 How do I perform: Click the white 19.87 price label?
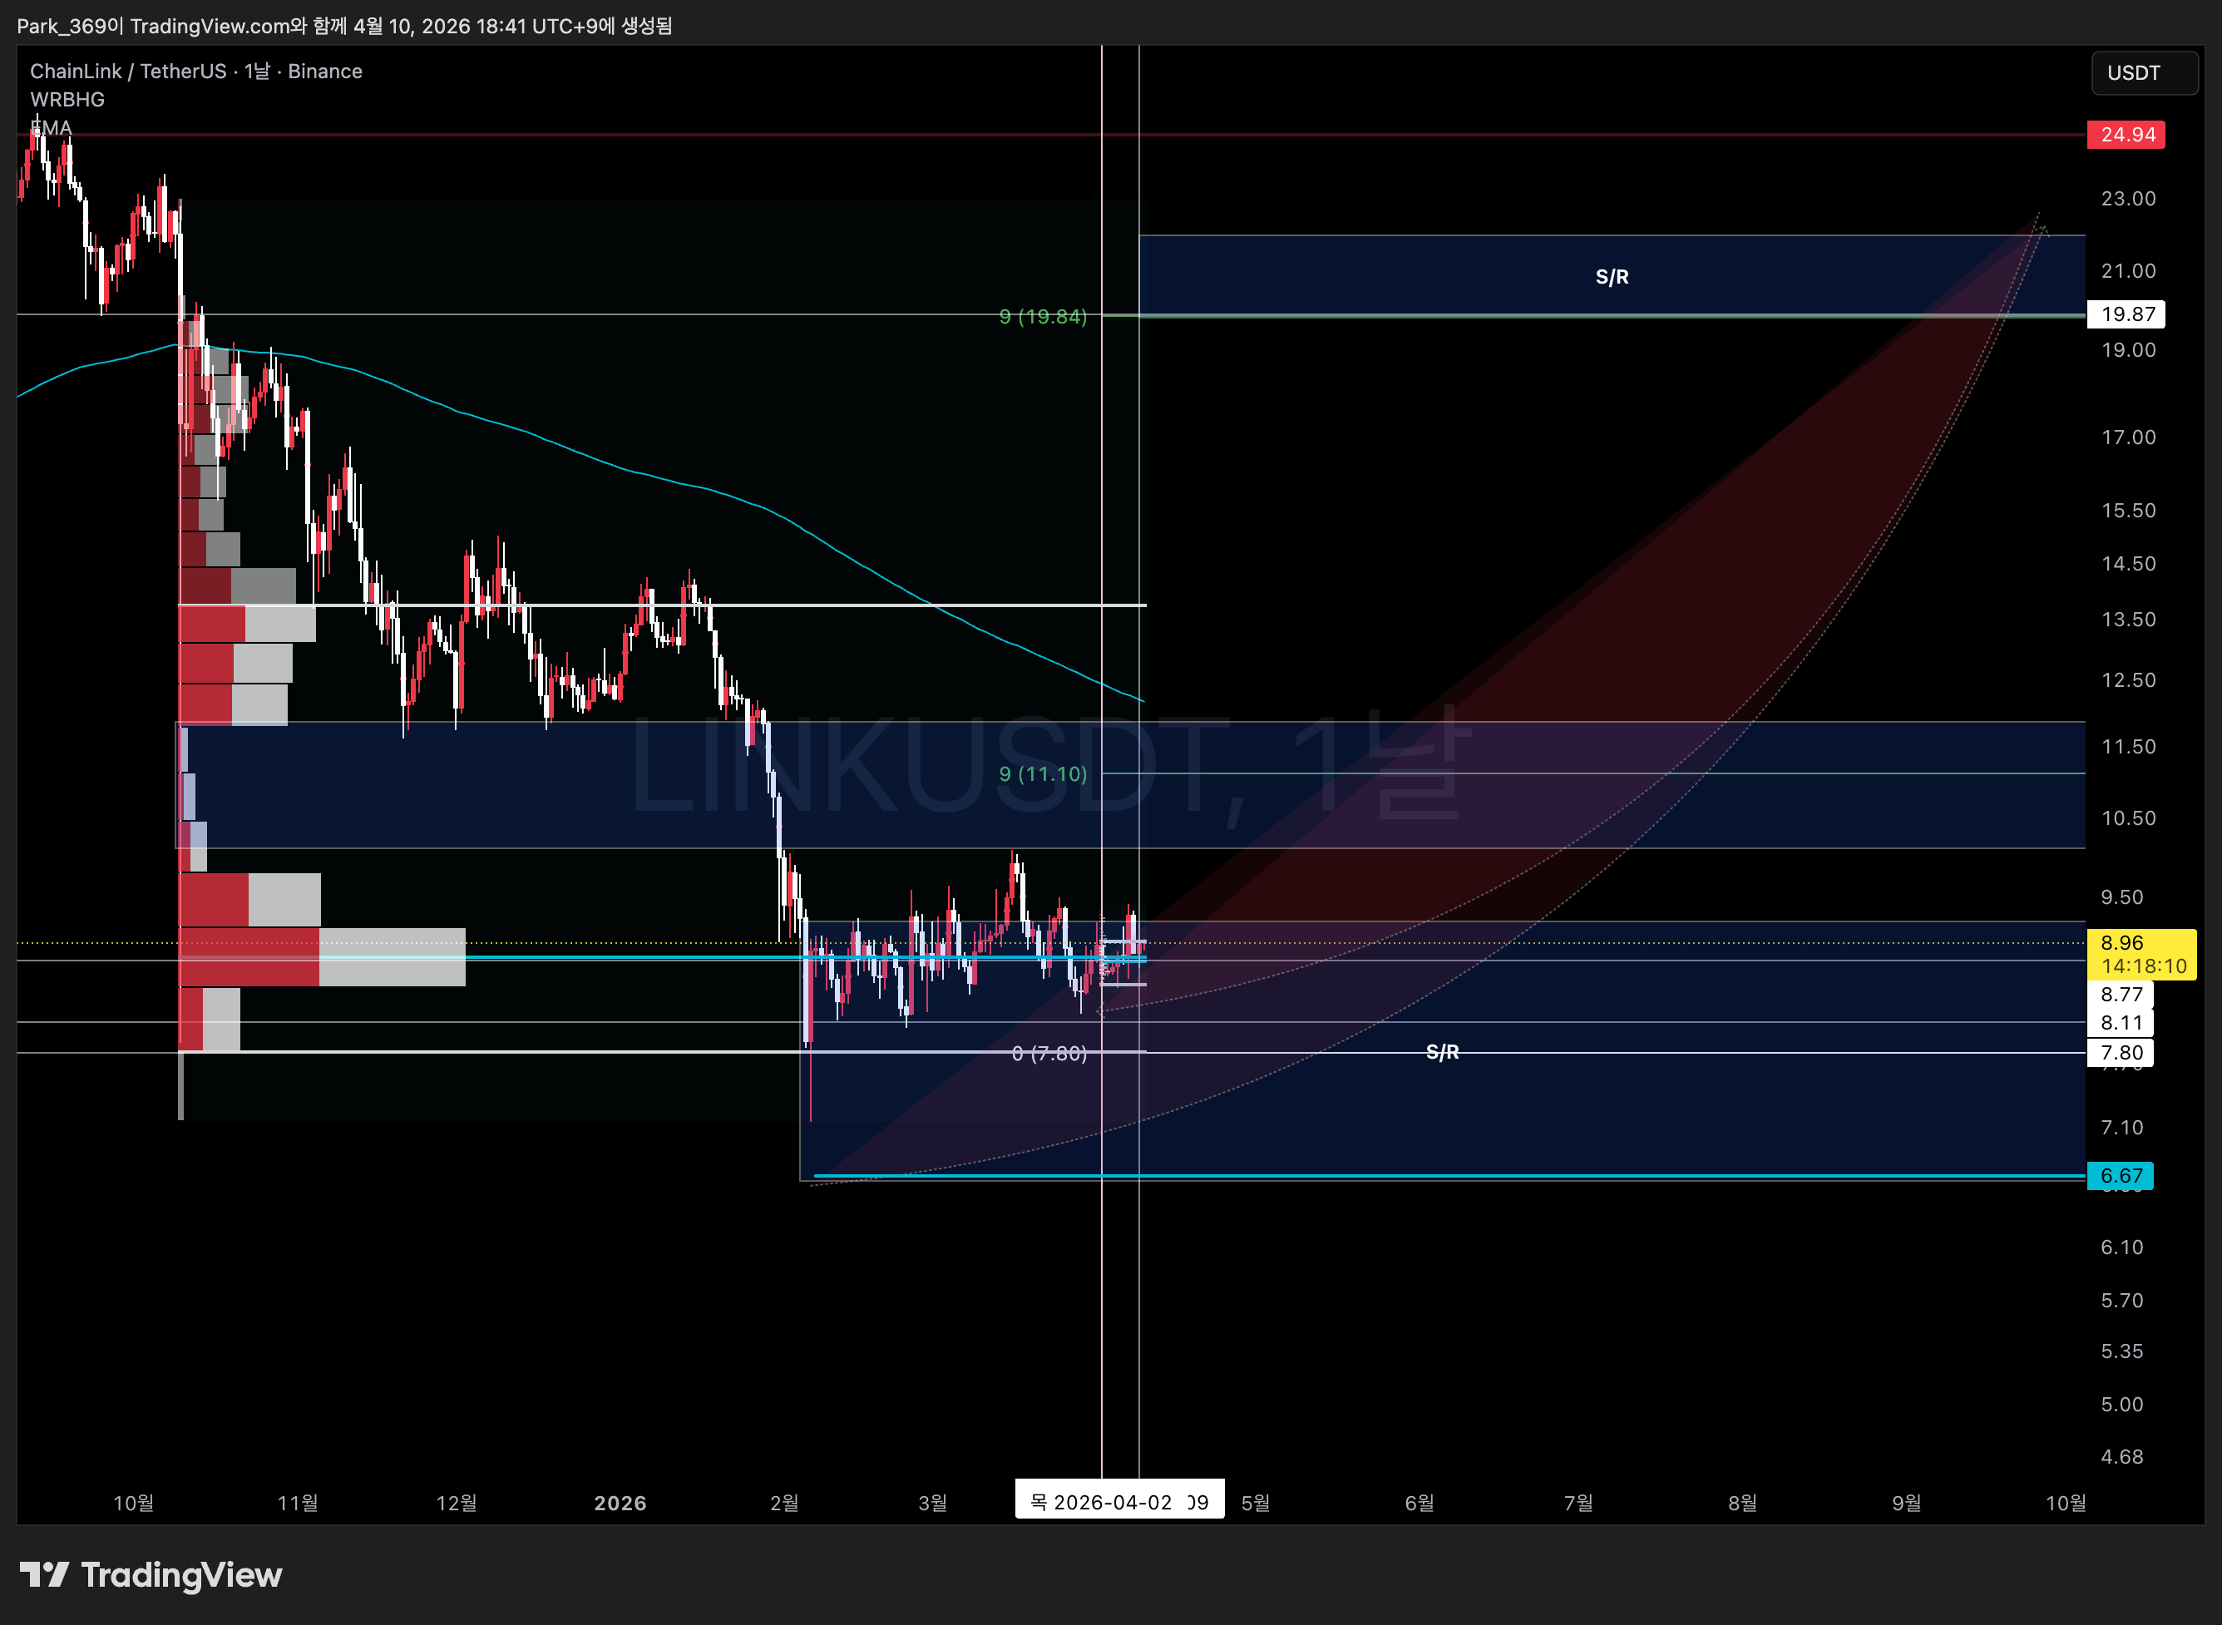tap(2126, 314)
